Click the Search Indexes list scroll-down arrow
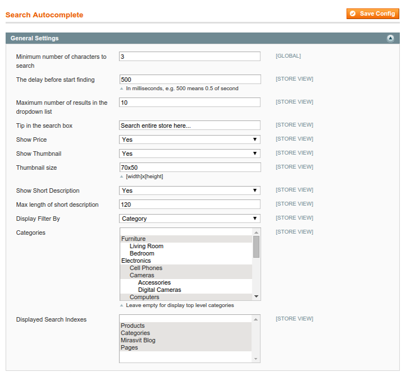Image resolution: width=406 pixels, height=381 pixels. tap(255, 359)
